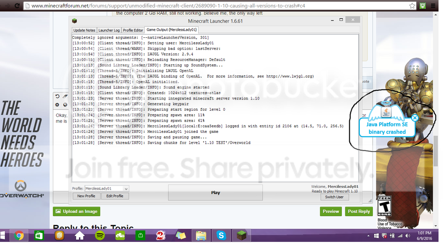Click the Switch User button
The image size is (446, 250).
(x=334, y=197)
